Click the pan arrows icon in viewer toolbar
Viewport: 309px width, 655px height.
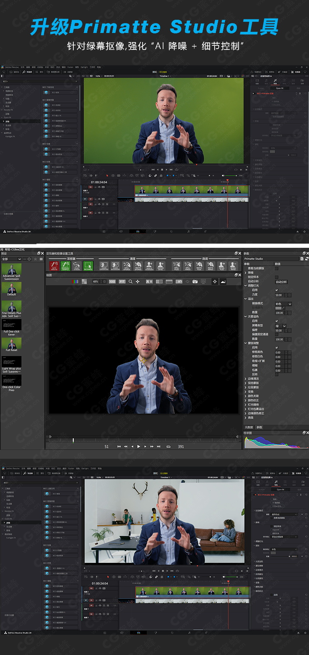[x=138, y=282]
